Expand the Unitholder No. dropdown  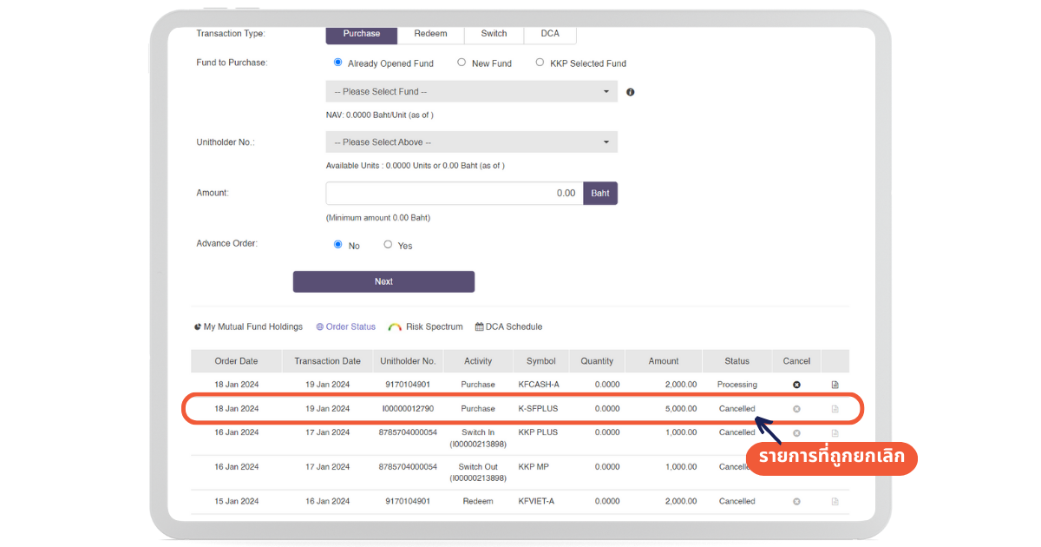[x=471, y=142]
